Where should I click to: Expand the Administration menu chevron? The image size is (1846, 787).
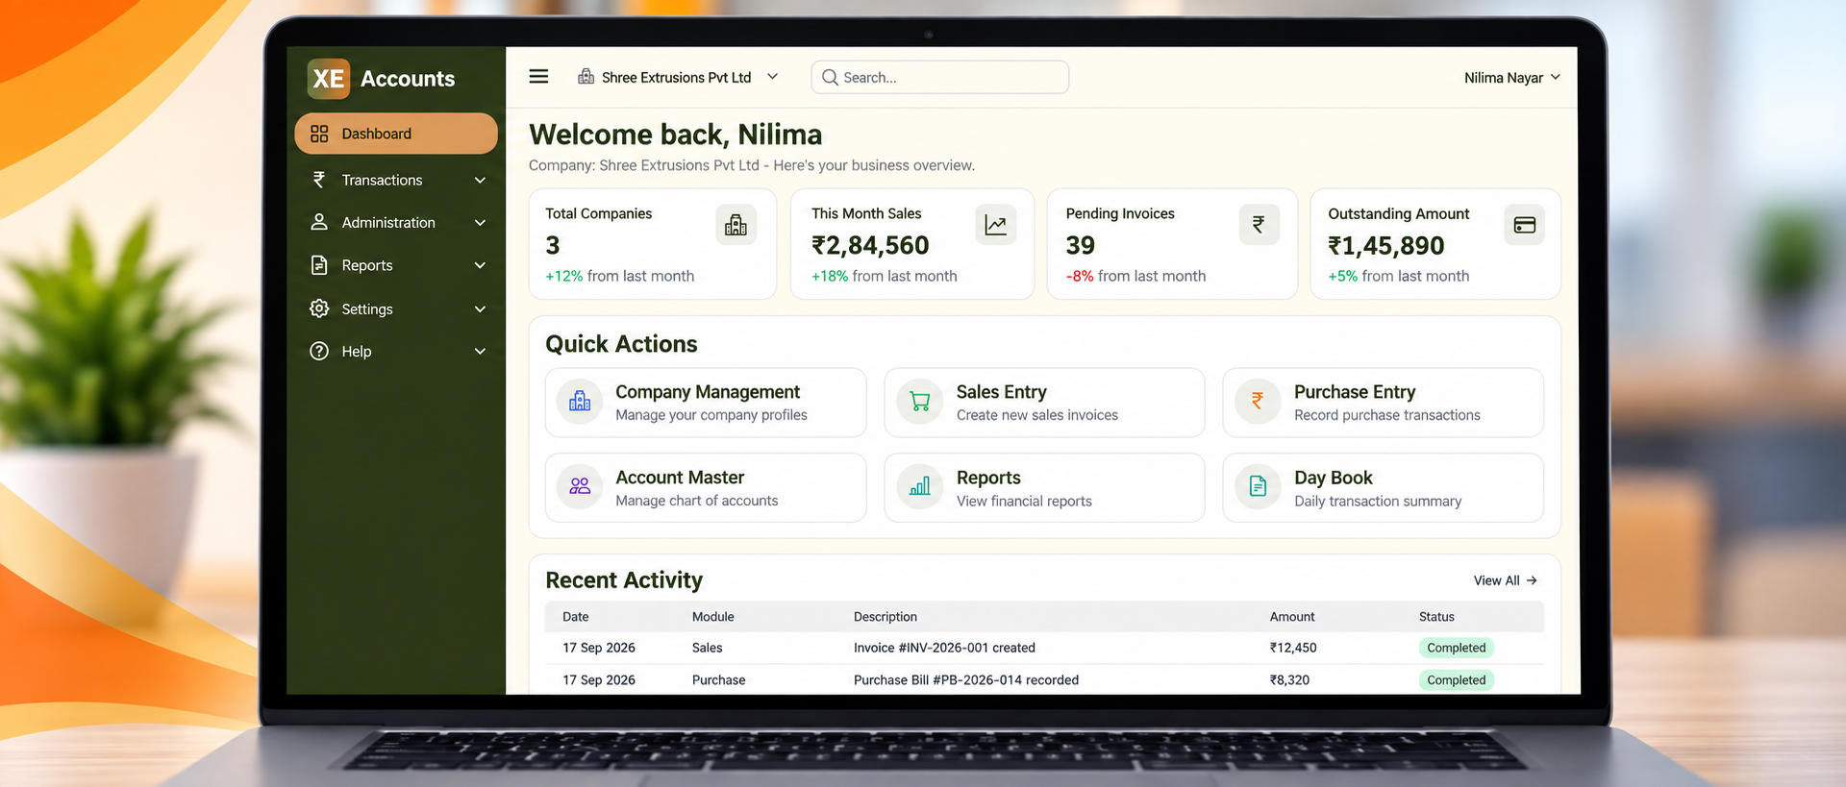(480, 222)
